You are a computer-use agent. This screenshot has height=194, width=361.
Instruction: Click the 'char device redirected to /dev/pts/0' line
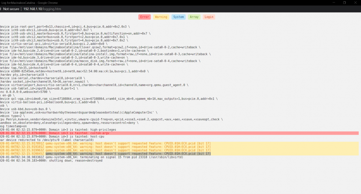(x=47, y=140)
